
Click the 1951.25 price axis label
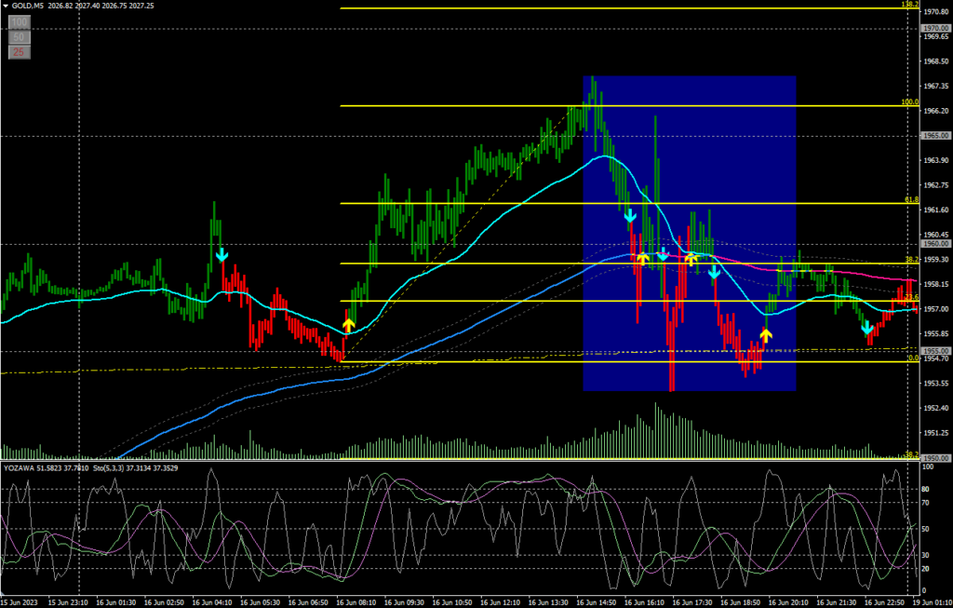(936, 433)
